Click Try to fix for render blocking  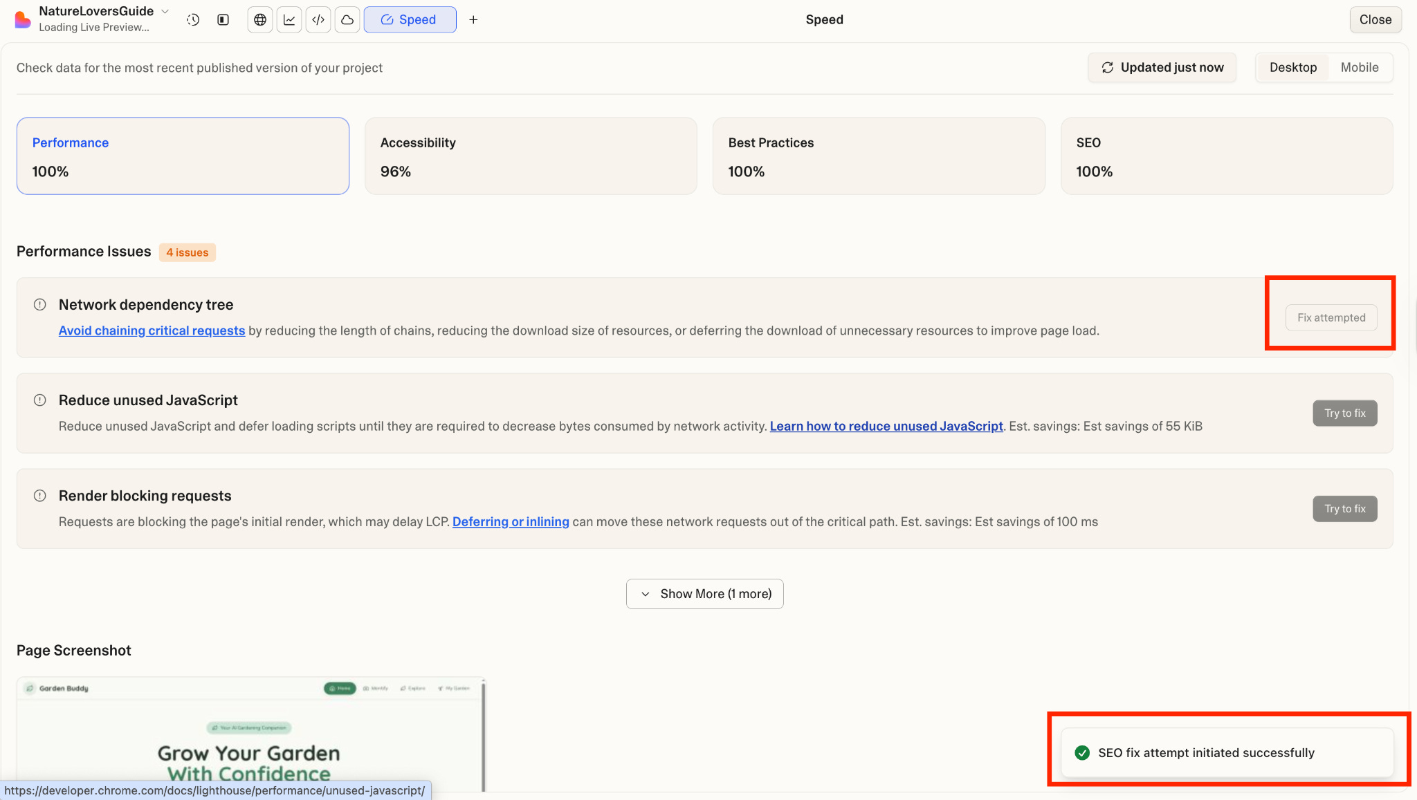[1344, 509]
